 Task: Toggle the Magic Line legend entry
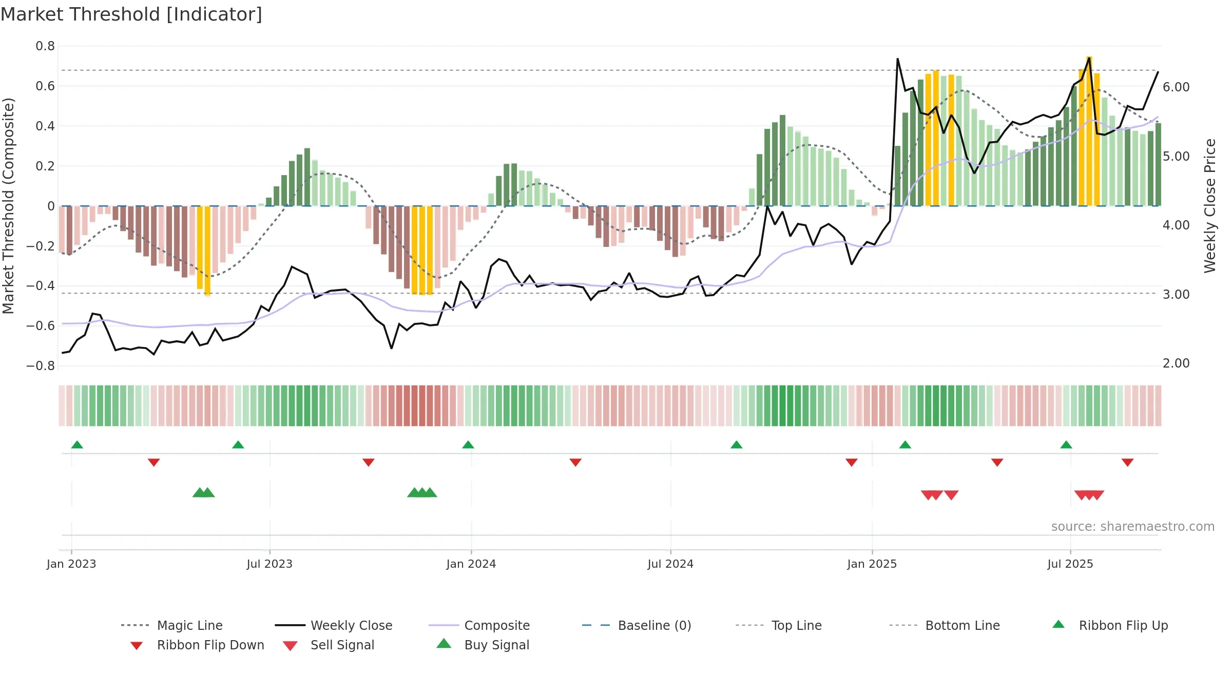click(x=171, y=625)
